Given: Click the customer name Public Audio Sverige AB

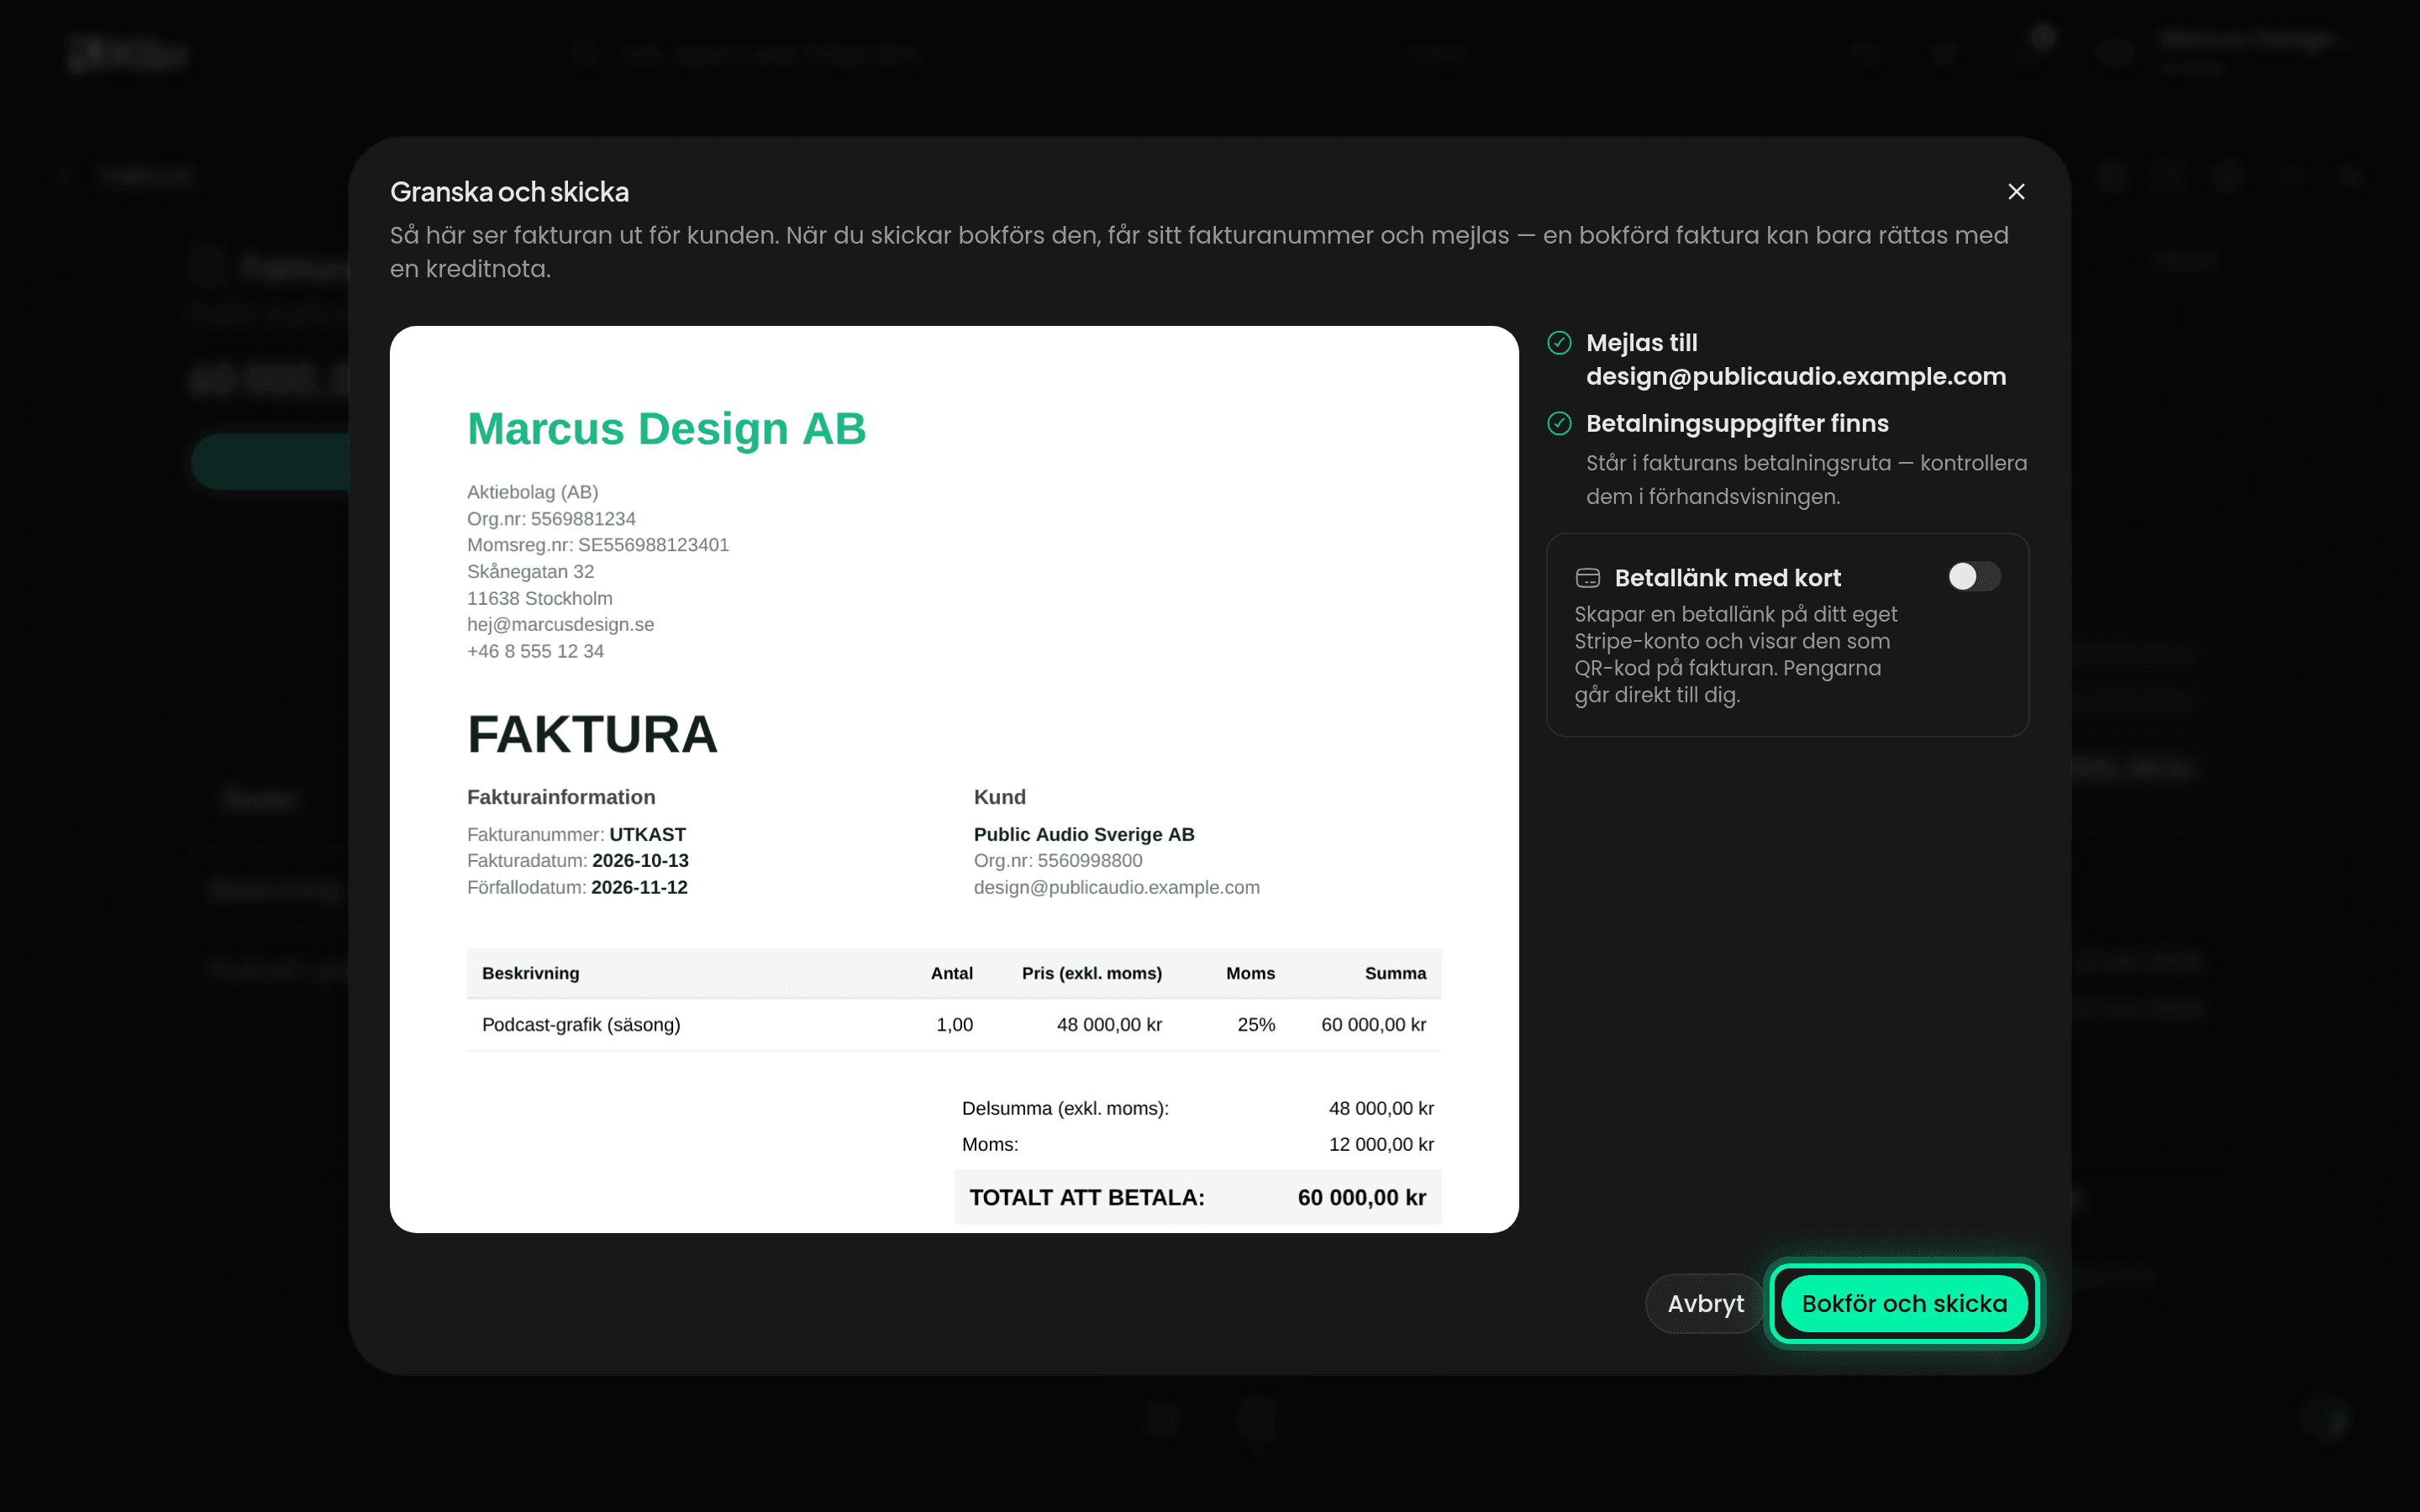Looking at the screenshot, I should 1084,834.
